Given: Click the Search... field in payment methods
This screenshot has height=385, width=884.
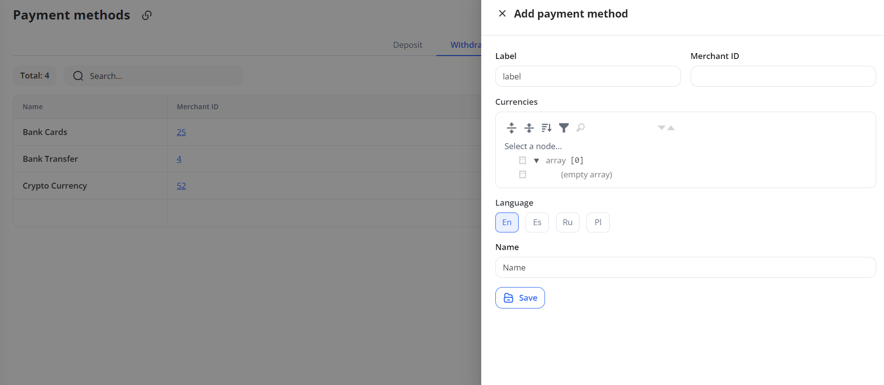Looking at the screenshot, I should [153, 76].
